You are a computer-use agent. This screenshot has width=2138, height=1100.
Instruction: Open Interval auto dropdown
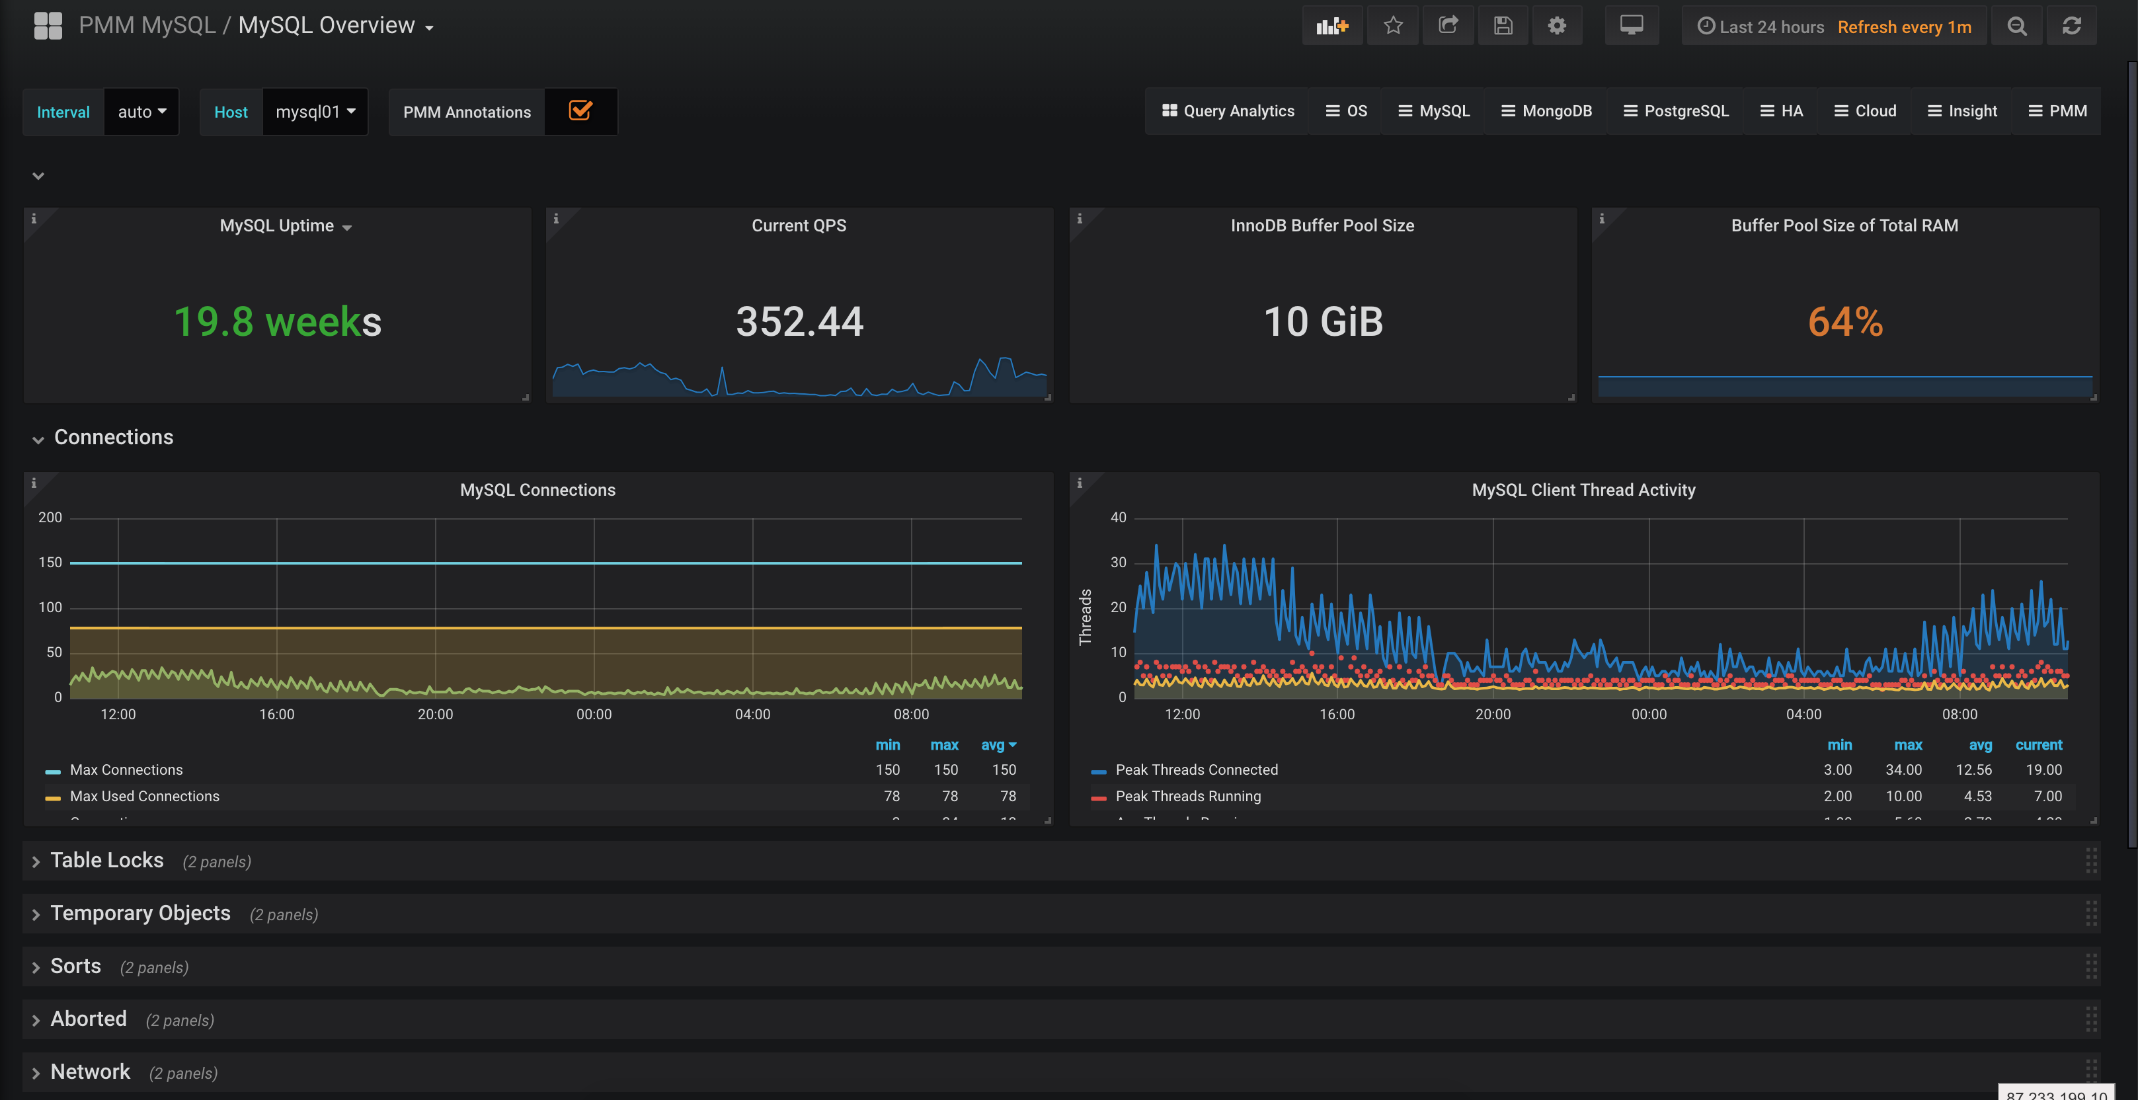pyautogui.click(x=142, y=111)
